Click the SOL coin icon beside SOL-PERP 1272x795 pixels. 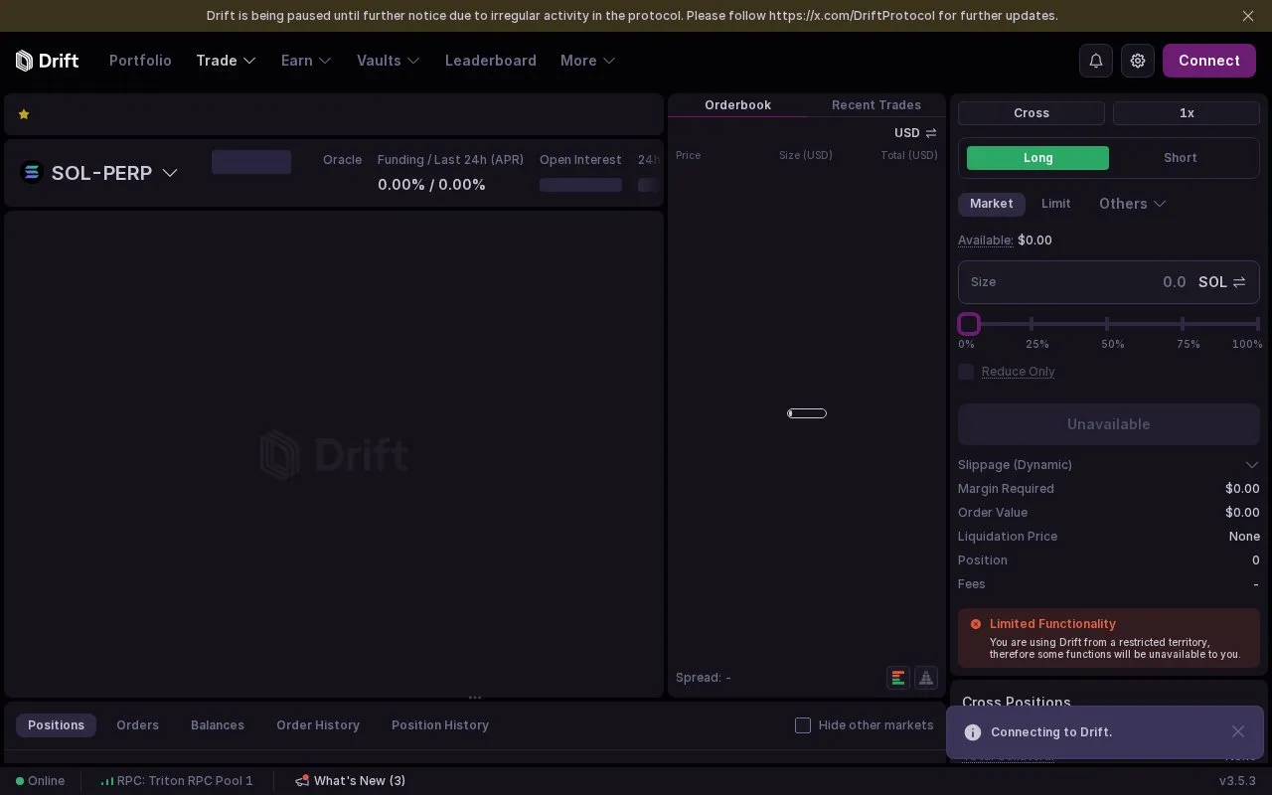click(32, 173)
